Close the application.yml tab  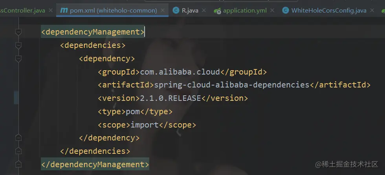coord(272,11)
